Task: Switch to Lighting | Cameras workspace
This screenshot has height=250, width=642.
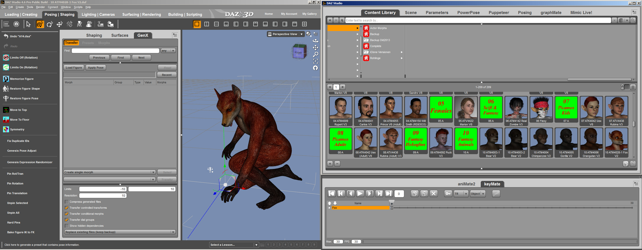Action: (x=98, y=15)
